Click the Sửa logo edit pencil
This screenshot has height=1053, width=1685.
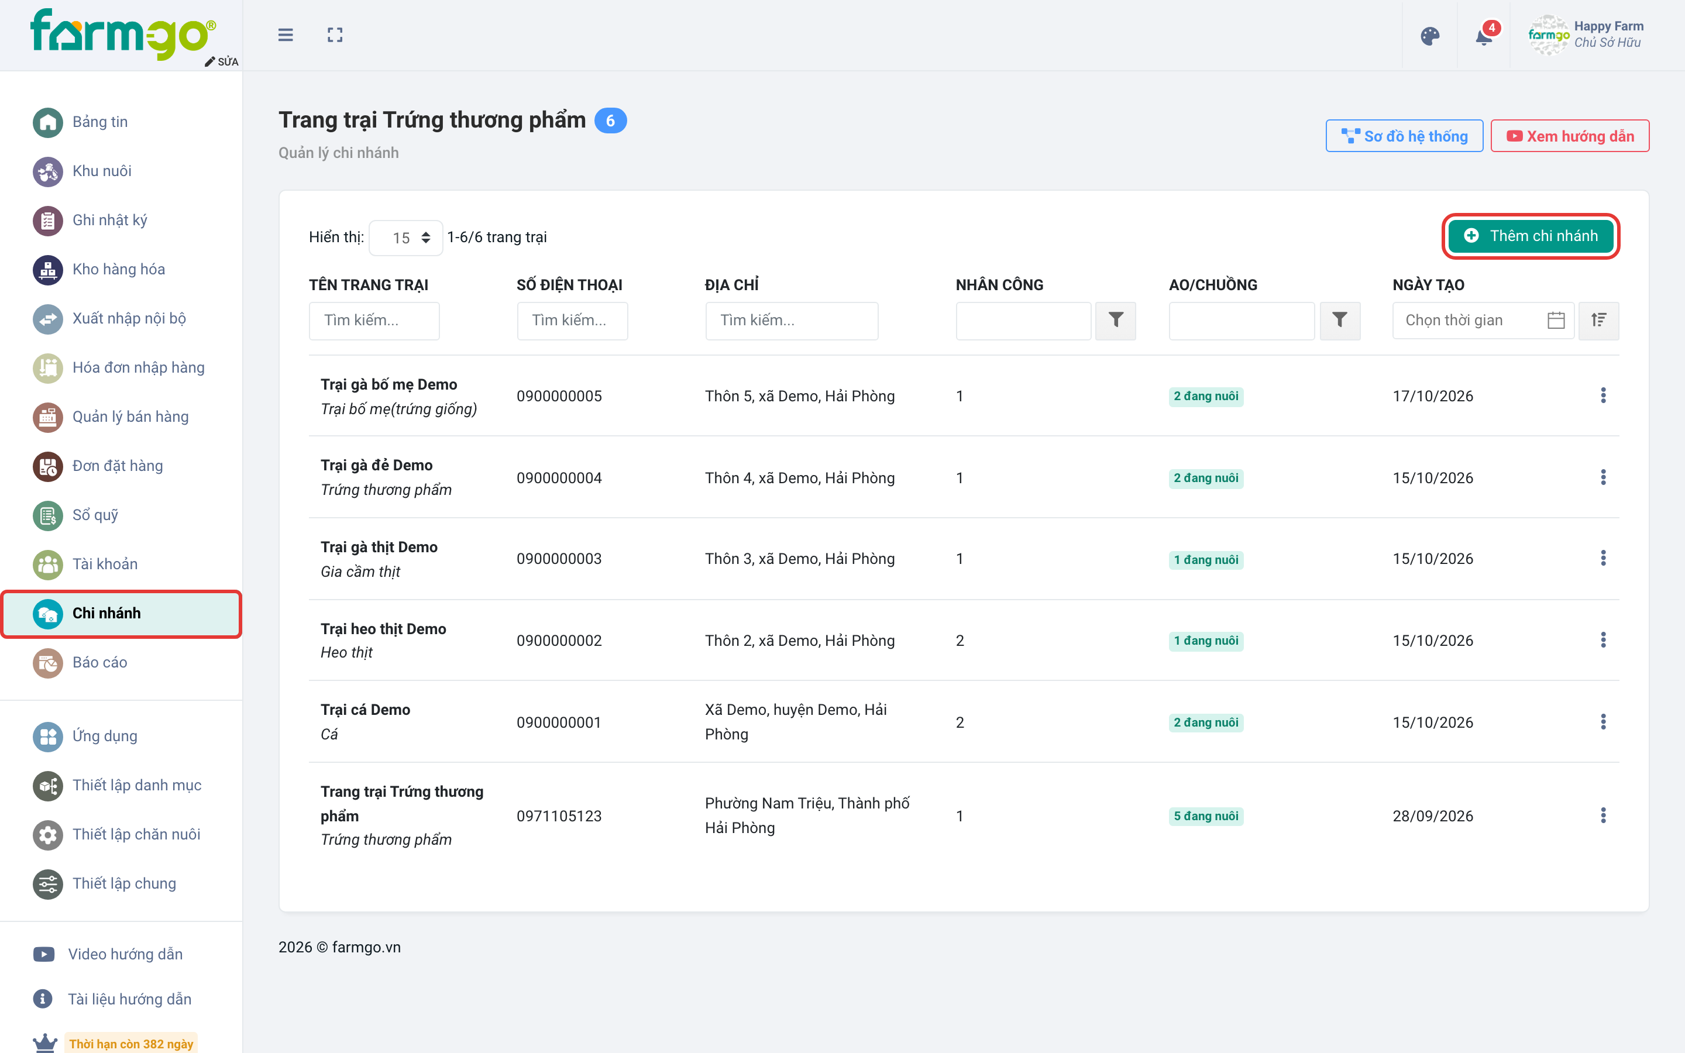coord(221,61)
